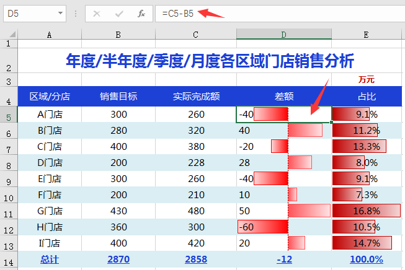The width and height of the screenshot is (405, 270).
Task: Select the B门店 cell
Action: click(x=50, y=131)
